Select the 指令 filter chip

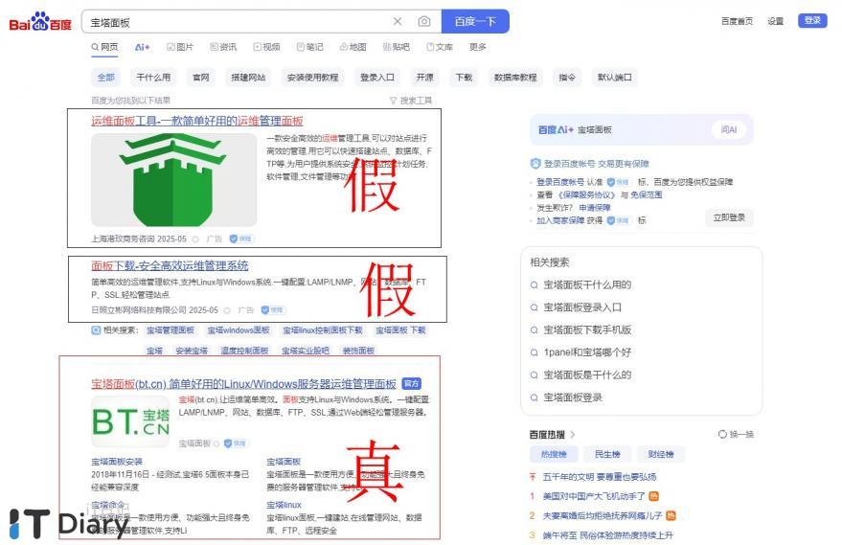[567, 78]
